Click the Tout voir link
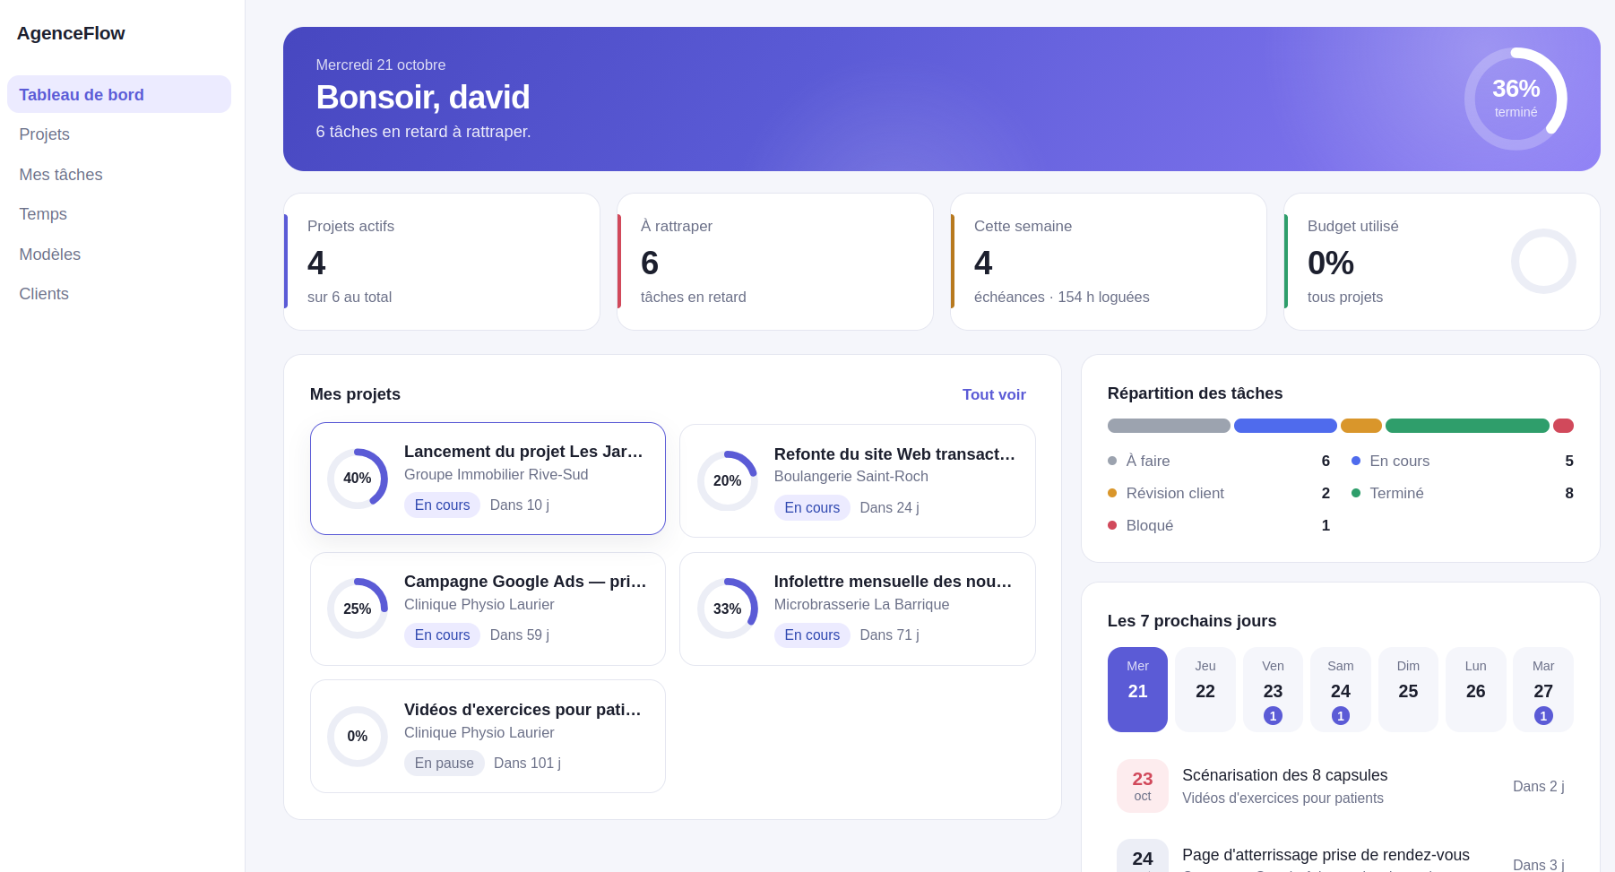The height and width of the screenshot is (872, 1615). click(994, 394)
